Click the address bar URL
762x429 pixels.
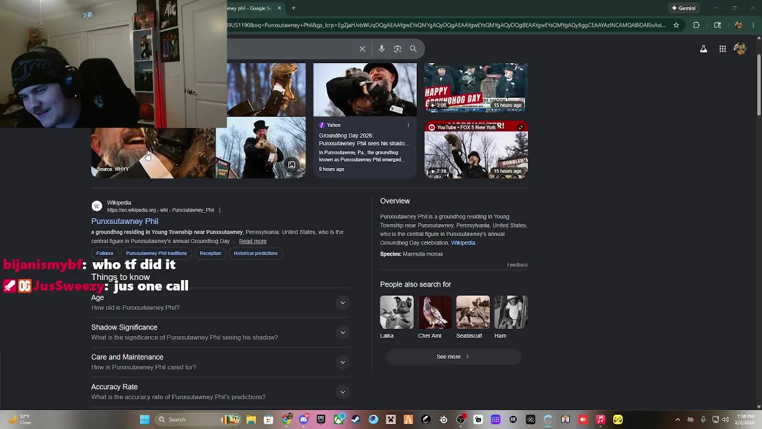[446, 25]
